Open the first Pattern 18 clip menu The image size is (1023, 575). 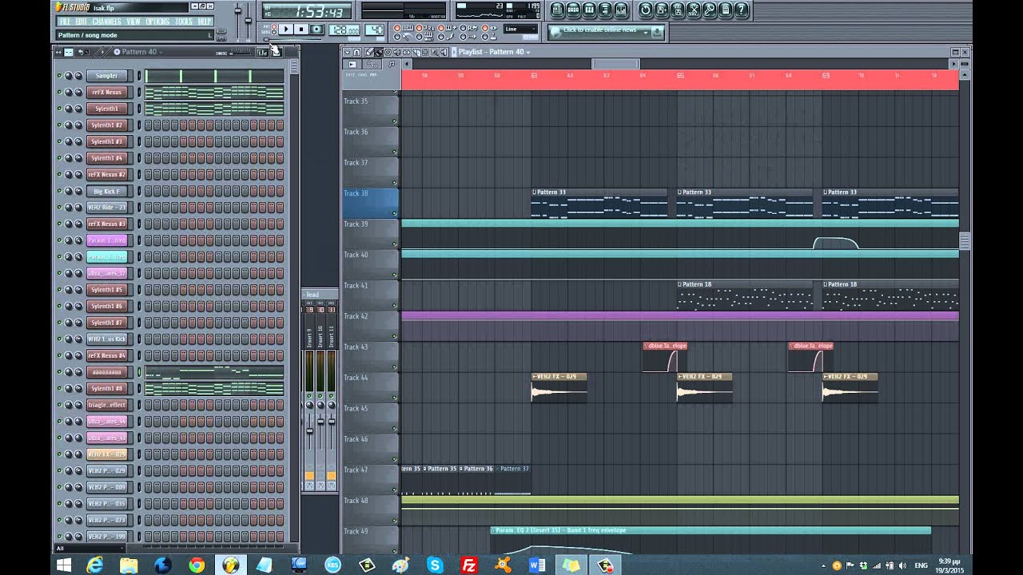coord(679,284)
